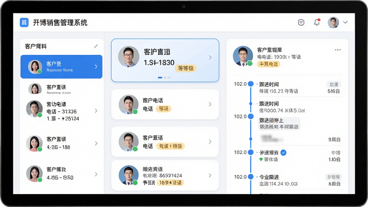Select the highlighted blue customer row
Viewport: 368px width, 207px height.
[61, 66]
